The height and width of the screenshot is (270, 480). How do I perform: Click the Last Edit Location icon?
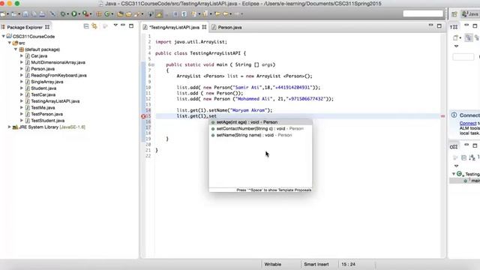click(217, 14)
